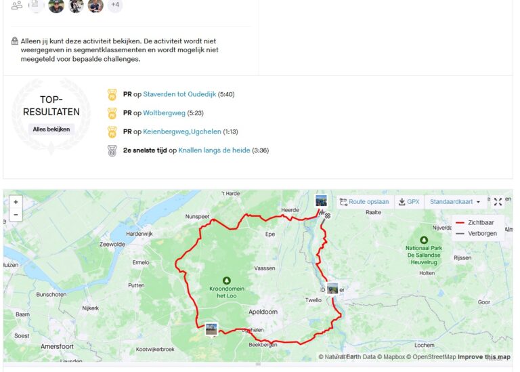The width and height of the screenshot is (520, 372).
Task: Click the Verborgen legend entry
Action: 476,234
